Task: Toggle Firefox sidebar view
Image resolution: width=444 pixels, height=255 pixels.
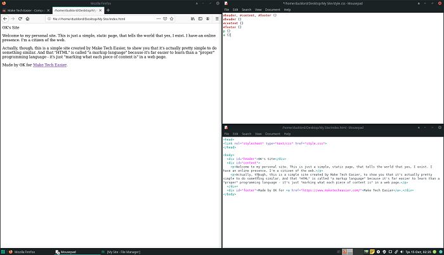Action: point(200,18)
